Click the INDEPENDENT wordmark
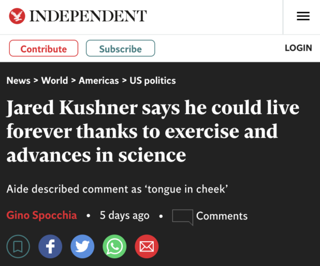Viewport: 320px width, 266px height. pyautogui.click(x=88, y=16)
